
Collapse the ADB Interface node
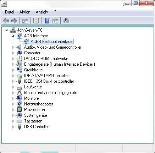(13, 36)
